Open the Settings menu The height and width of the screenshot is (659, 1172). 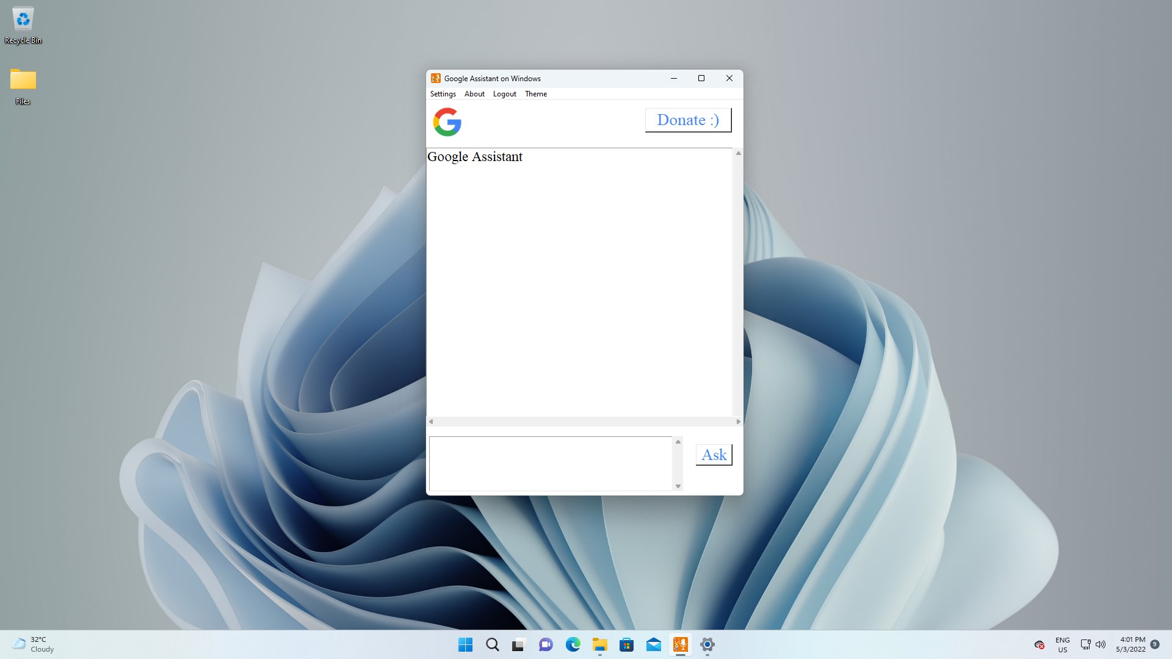(443, 94)
